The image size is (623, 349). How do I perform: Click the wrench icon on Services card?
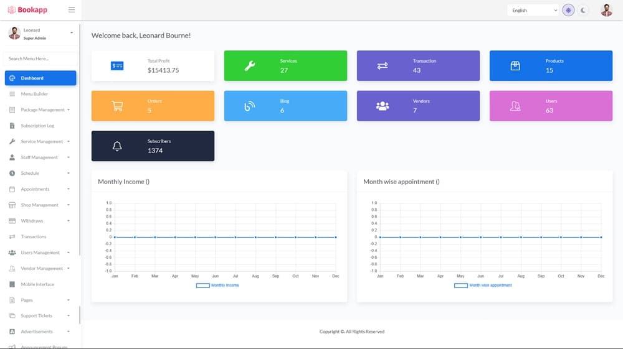(x=250, y=66)
